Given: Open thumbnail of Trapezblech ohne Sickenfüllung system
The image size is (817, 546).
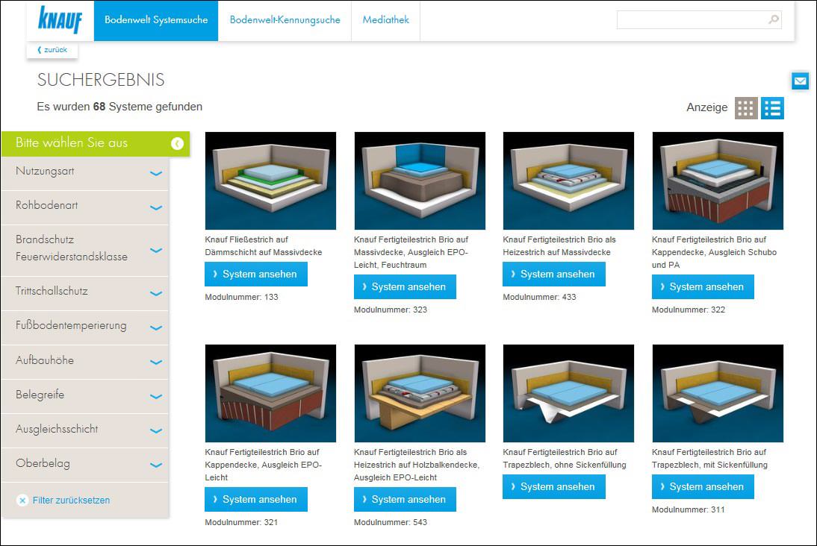Looking at the screenshot, I should click(x=568, y=393).
